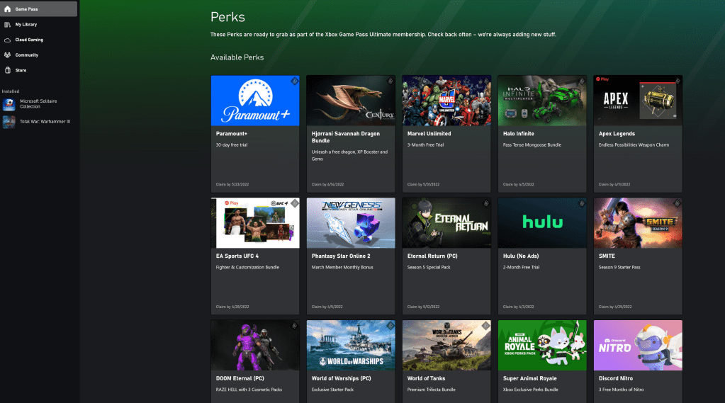The image size is (725, 403).
Task: Select the Cloud Gaming cloud icon
Action: coord(7,40)
